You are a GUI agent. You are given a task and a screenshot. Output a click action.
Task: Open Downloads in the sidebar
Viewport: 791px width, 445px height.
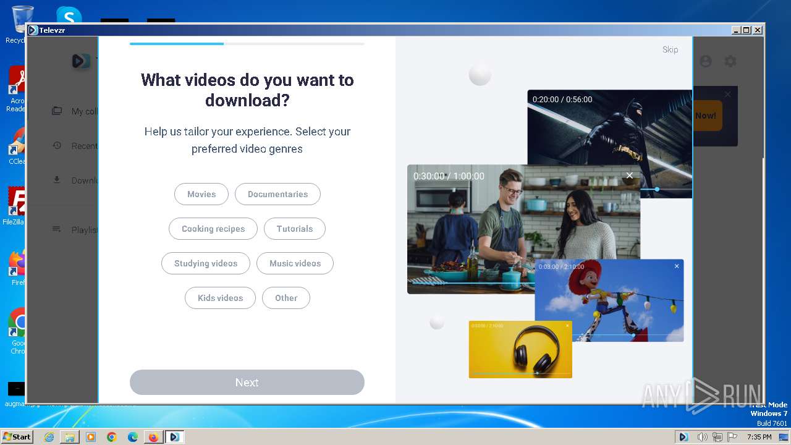point(74,180)
